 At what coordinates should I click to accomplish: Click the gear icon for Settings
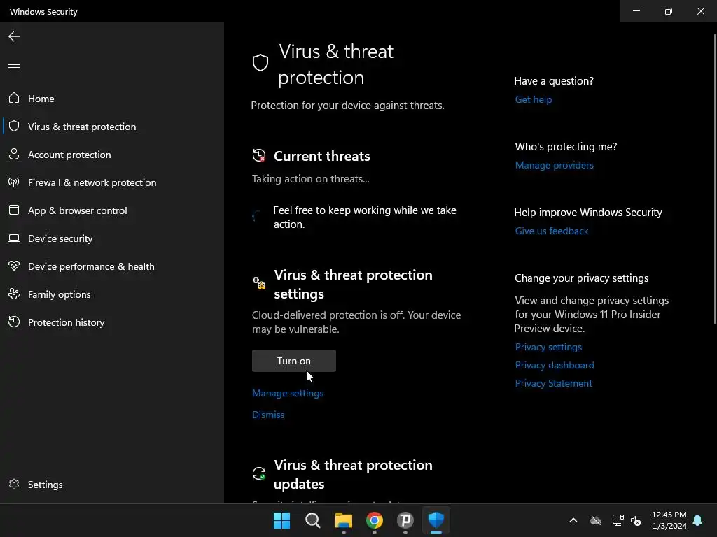tap(14, 484)
